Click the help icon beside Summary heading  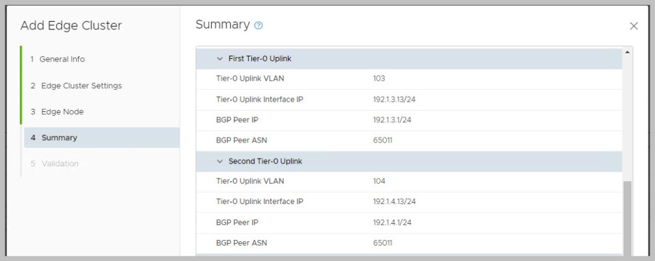(258, 26)
